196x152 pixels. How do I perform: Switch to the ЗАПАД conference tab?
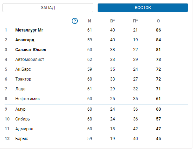click(x=48, y=8)
